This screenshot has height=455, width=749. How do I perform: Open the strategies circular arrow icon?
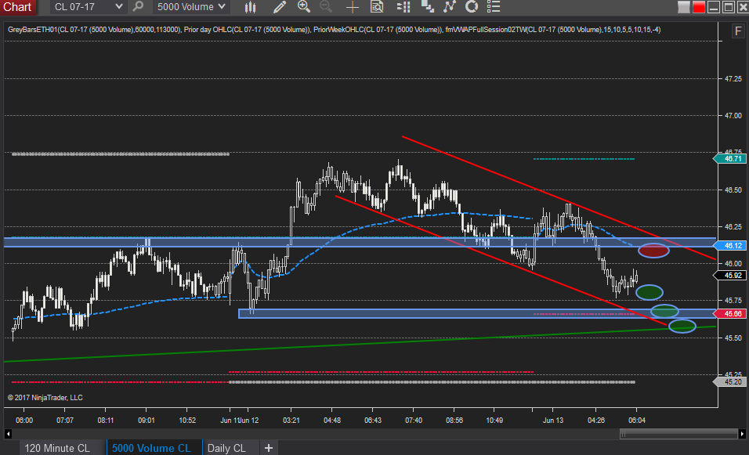pyautogui.click(x=472, y=7)
